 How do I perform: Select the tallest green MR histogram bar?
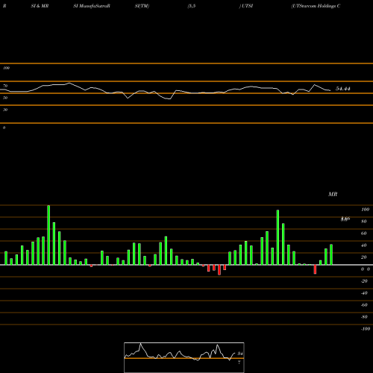click(48, 235)
